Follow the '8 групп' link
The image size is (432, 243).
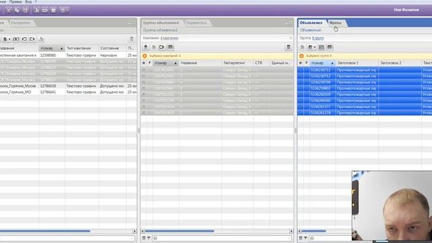pos(318,38)
